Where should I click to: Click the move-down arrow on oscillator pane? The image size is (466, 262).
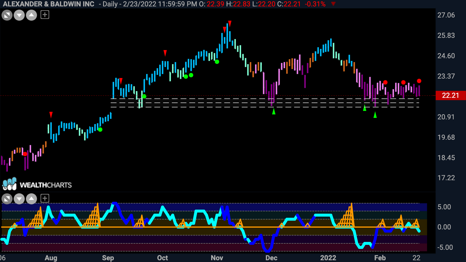(19, 199)
